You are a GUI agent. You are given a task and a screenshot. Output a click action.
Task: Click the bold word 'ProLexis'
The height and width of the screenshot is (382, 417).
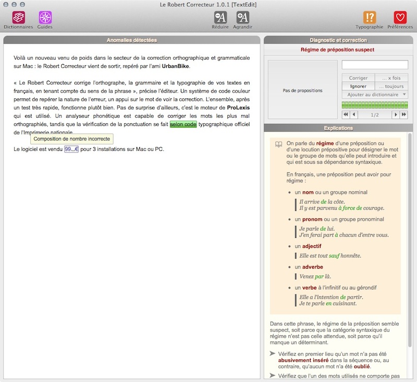click(x=238, y=108)
